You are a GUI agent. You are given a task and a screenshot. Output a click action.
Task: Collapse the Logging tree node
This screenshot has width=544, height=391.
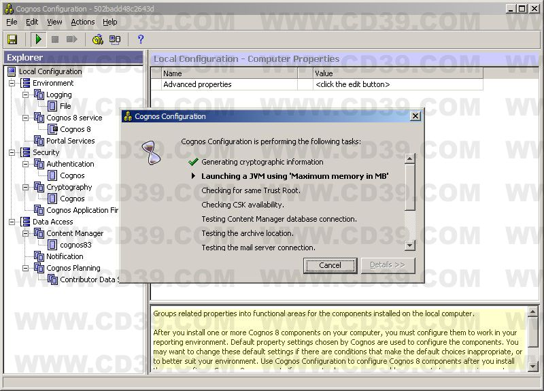click(x=25, y=95)
